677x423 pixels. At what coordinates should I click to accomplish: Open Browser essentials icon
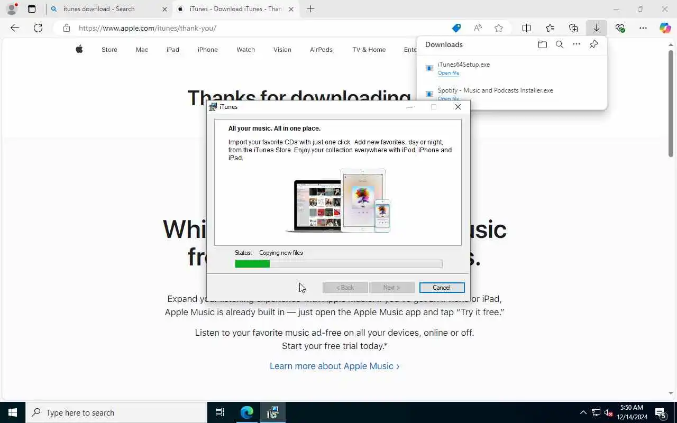pos(620,28)
